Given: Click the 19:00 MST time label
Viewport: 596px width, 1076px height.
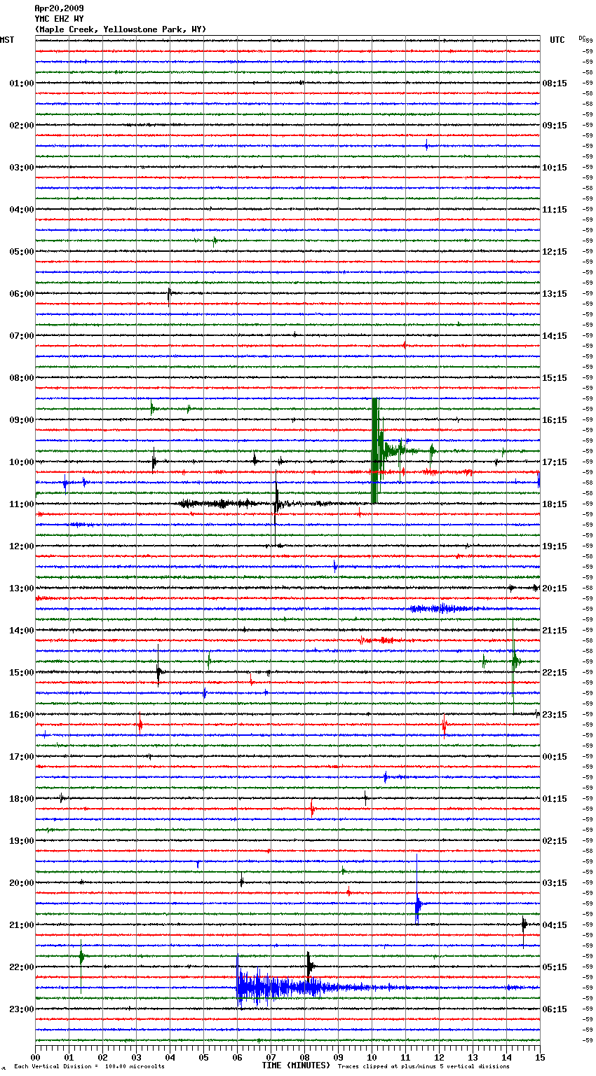Looking at the screenshot, I should 22,841.
